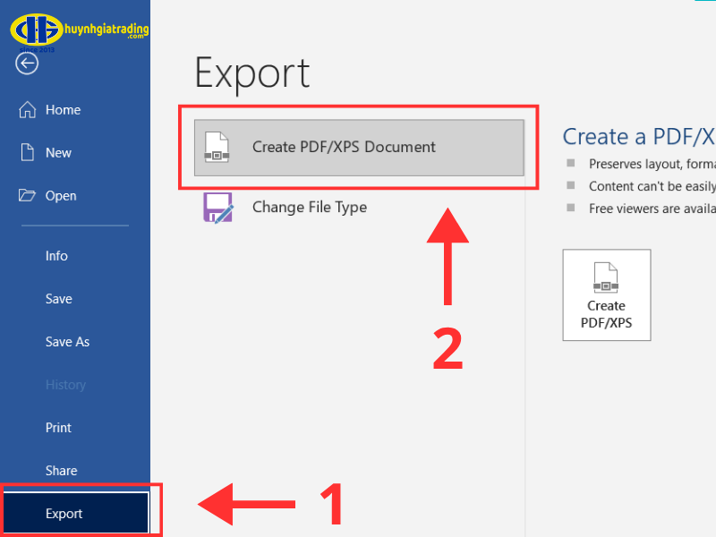Click the New blank page icon

click(28, 153)
